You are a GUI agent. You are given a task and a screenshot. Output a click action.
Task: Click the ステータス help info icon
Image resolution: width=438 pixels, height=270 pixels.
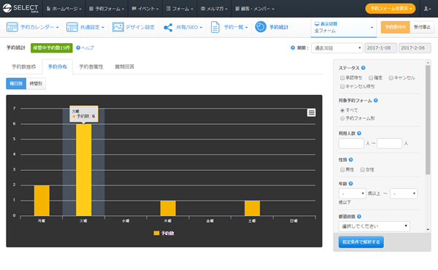[x=363, y=68]
